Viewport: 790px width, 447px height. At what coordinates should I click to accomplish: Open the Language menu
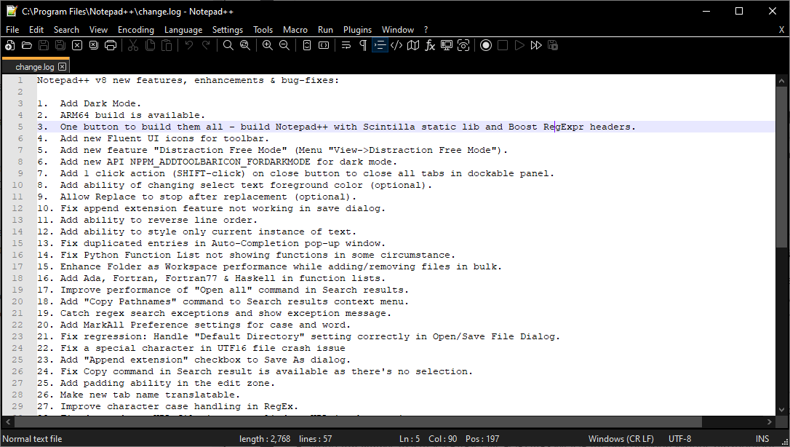pyautogui.click(x=183, y=30)
